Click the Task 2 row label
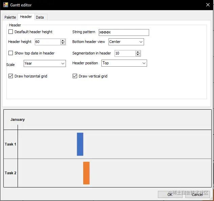 [10, 173]
